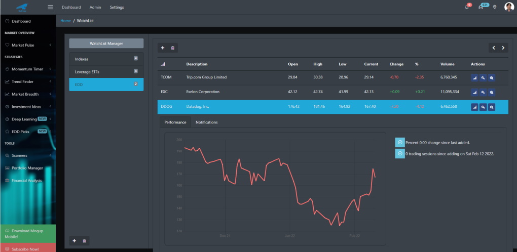Open the Admin menu in top bar
Image resolution: width=517 pixels, height=252 pixels.
coord(95,7)
